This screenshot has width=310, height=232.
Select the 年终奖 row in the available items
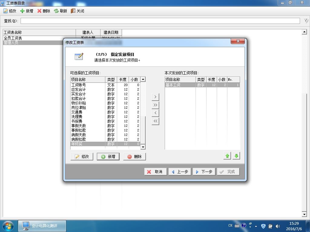(105, 144)
